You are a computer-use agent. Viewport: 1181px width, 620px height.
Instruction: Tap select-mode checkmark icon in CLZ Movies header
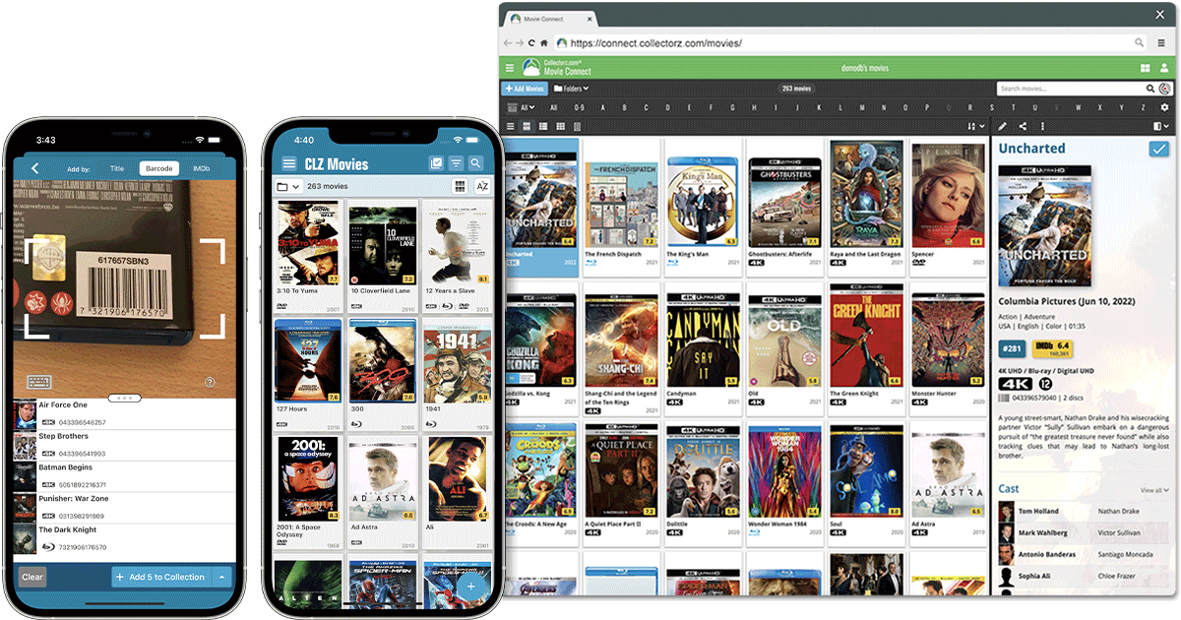pyautogui.click(x=436, y=163)
